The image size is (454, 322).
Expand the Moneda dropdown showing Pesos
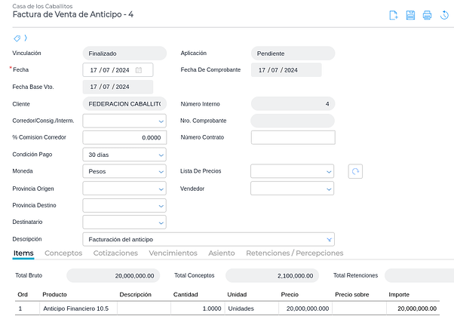pyautogui.click(x=161, y=171)
